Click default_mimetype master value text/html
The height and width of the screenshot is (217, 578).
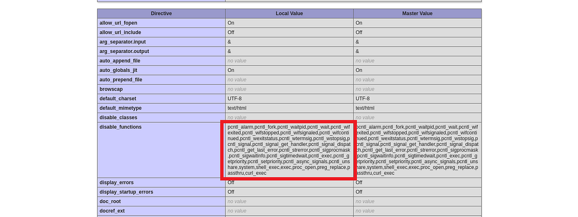[x=365, y=108]
